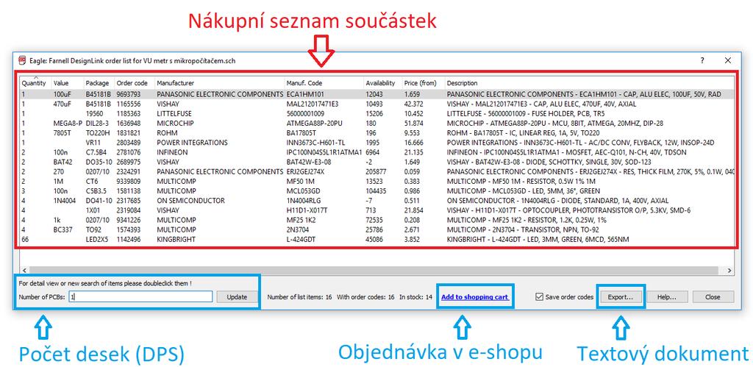Select the H11D1-X017T code cell
Viewport: 753px width, 367px height.
(307, 210)
